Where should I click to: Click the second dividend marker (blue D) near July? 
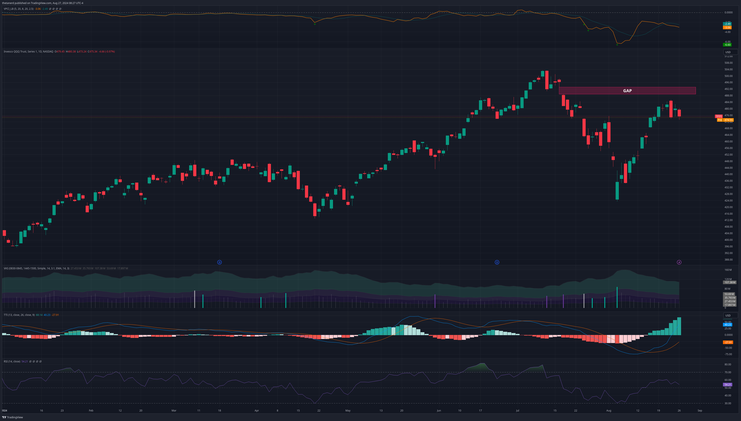pos(497,262)
